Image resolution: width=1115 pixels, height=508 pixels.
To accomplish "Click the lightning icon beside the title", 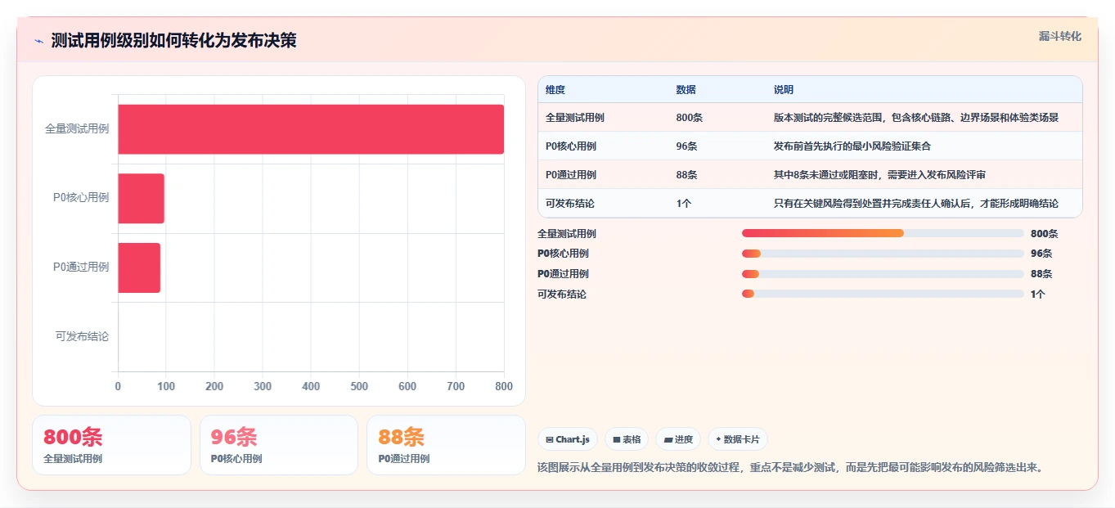I will tap(38, 41).
